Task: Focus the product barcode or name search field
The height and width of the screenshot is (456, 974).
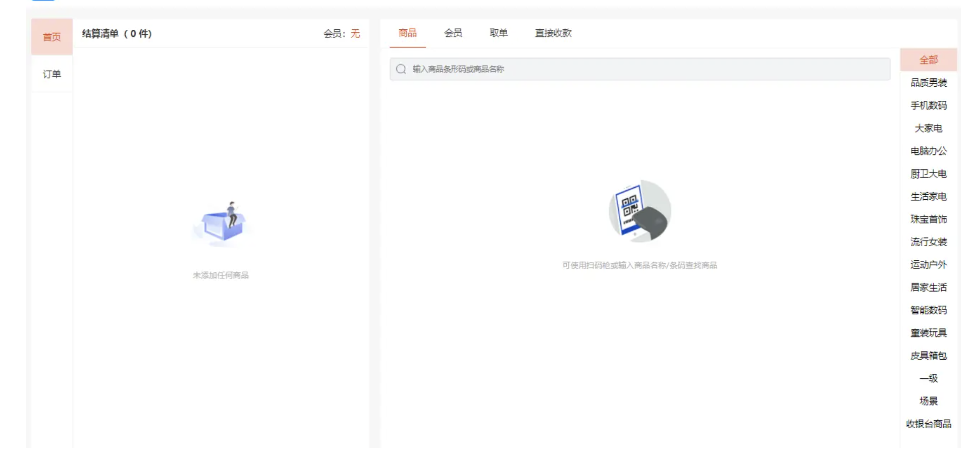Action: point(639,69)
